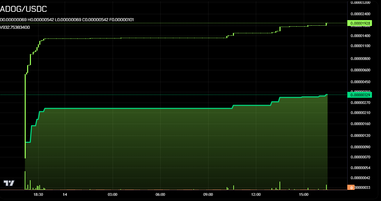This screenshot has width=381, height=201.
Task: Click the ADOG/USDC pair title
Action: pos(24,9)
